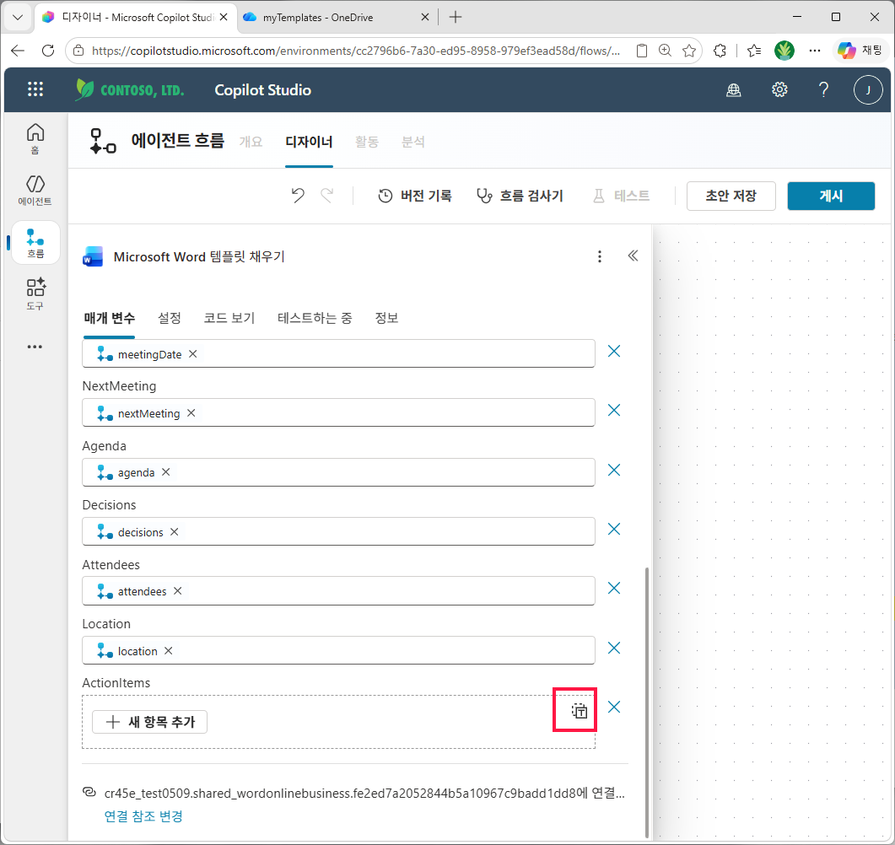
Task: Change connection reference (연결 참조 변경)
Action: pyautogui.click(x=143, y=816)
